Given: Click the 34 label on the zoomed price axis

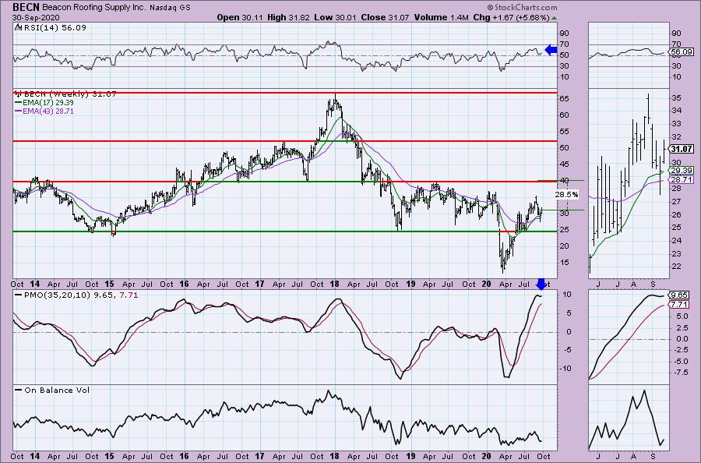Looking at the screenshot, I should pyautogui.click(x=676, y=111).
